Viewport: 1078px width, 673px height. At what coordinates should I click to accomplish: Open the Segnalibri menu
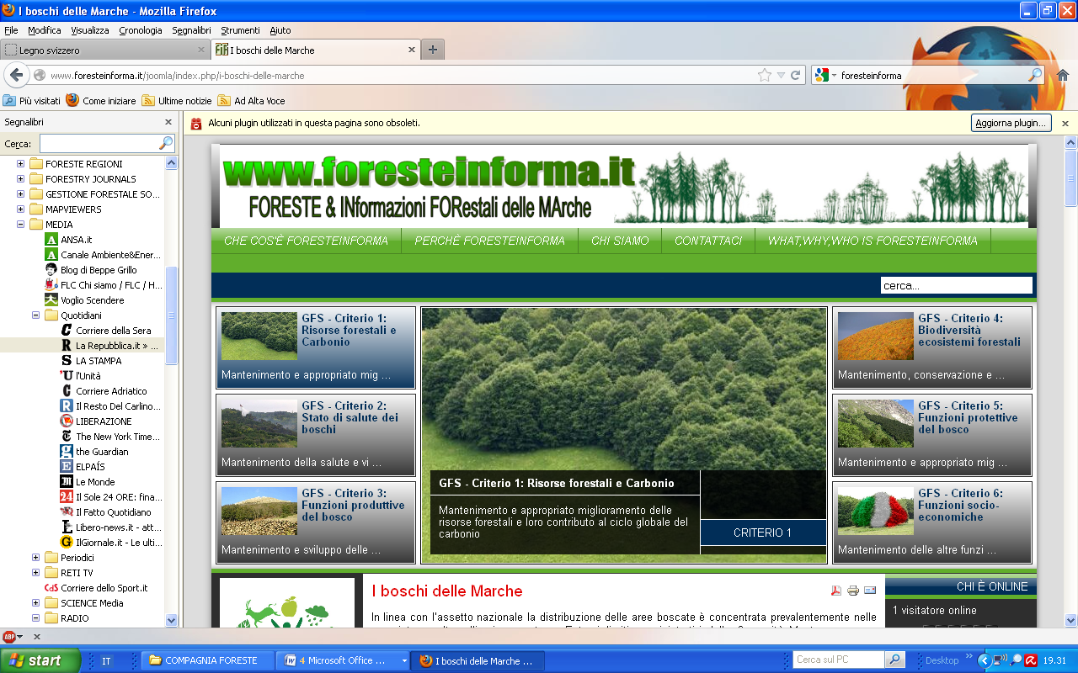[x=191, y=30]
